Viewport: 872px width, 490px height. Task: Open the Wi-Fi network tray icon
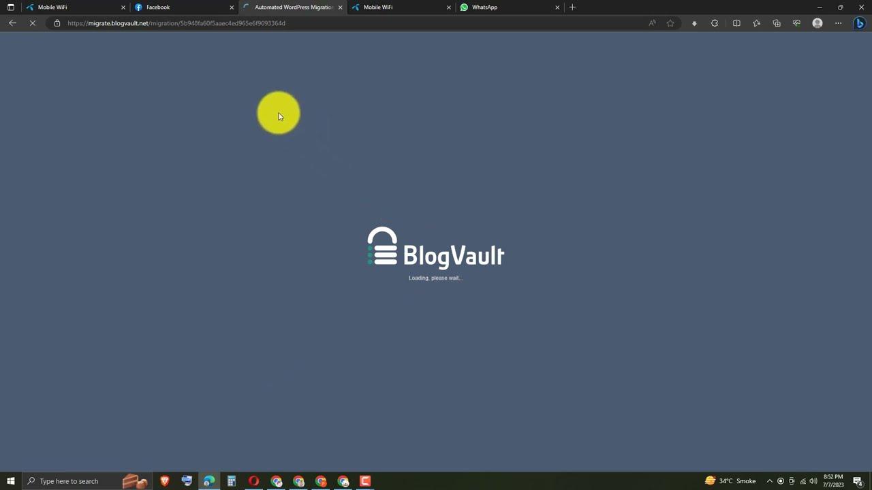(x=803, y=481)
